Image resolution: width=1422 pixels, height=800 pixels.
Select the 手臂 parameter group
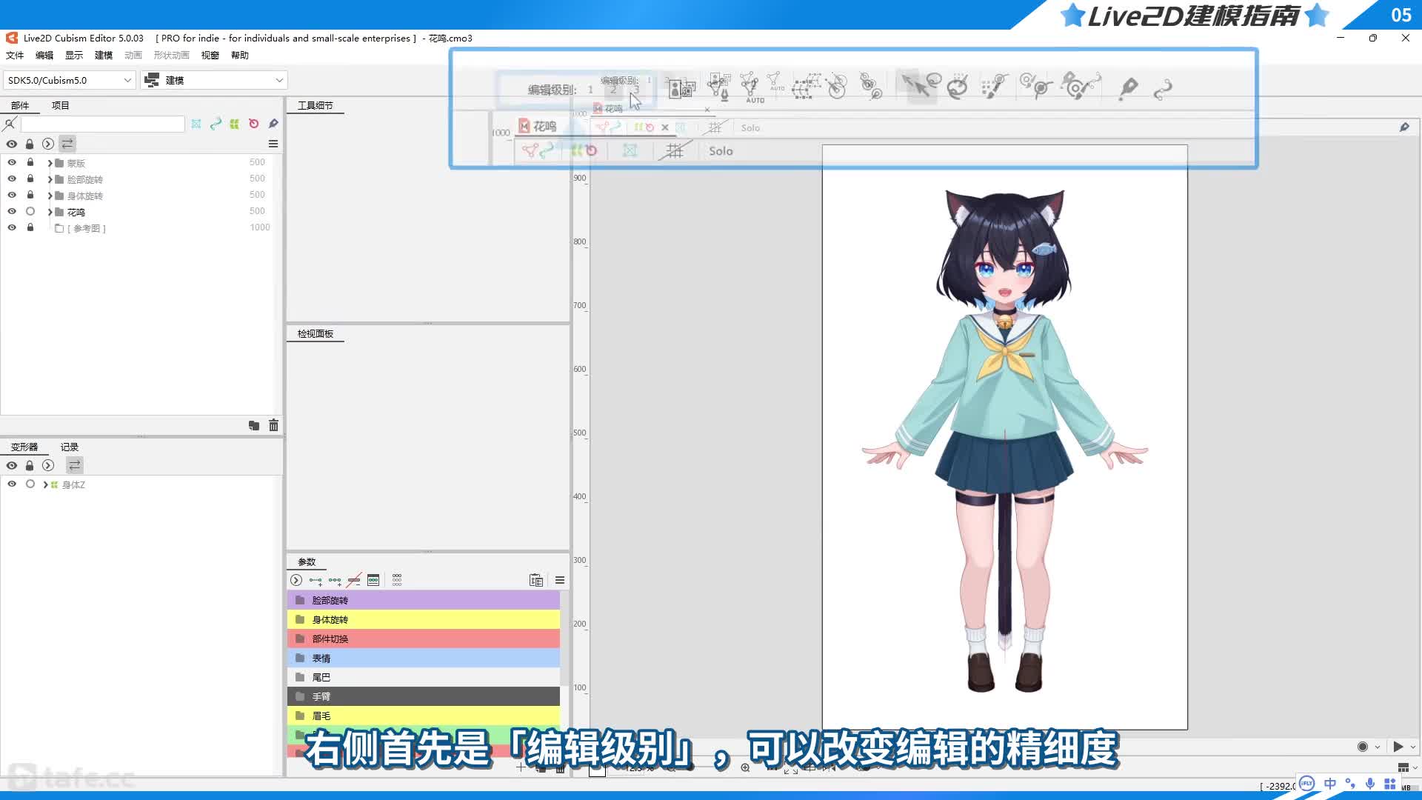click(x=423, y=696)
